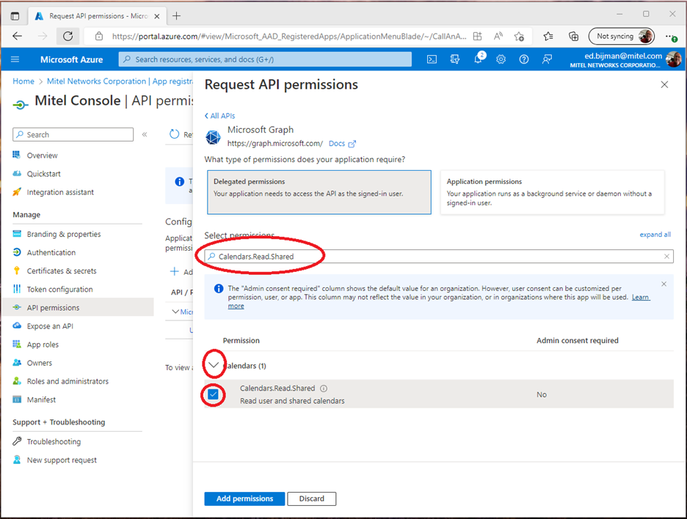Click the expand all link
The image size is (687, 519).
click(x=655, y=235)
